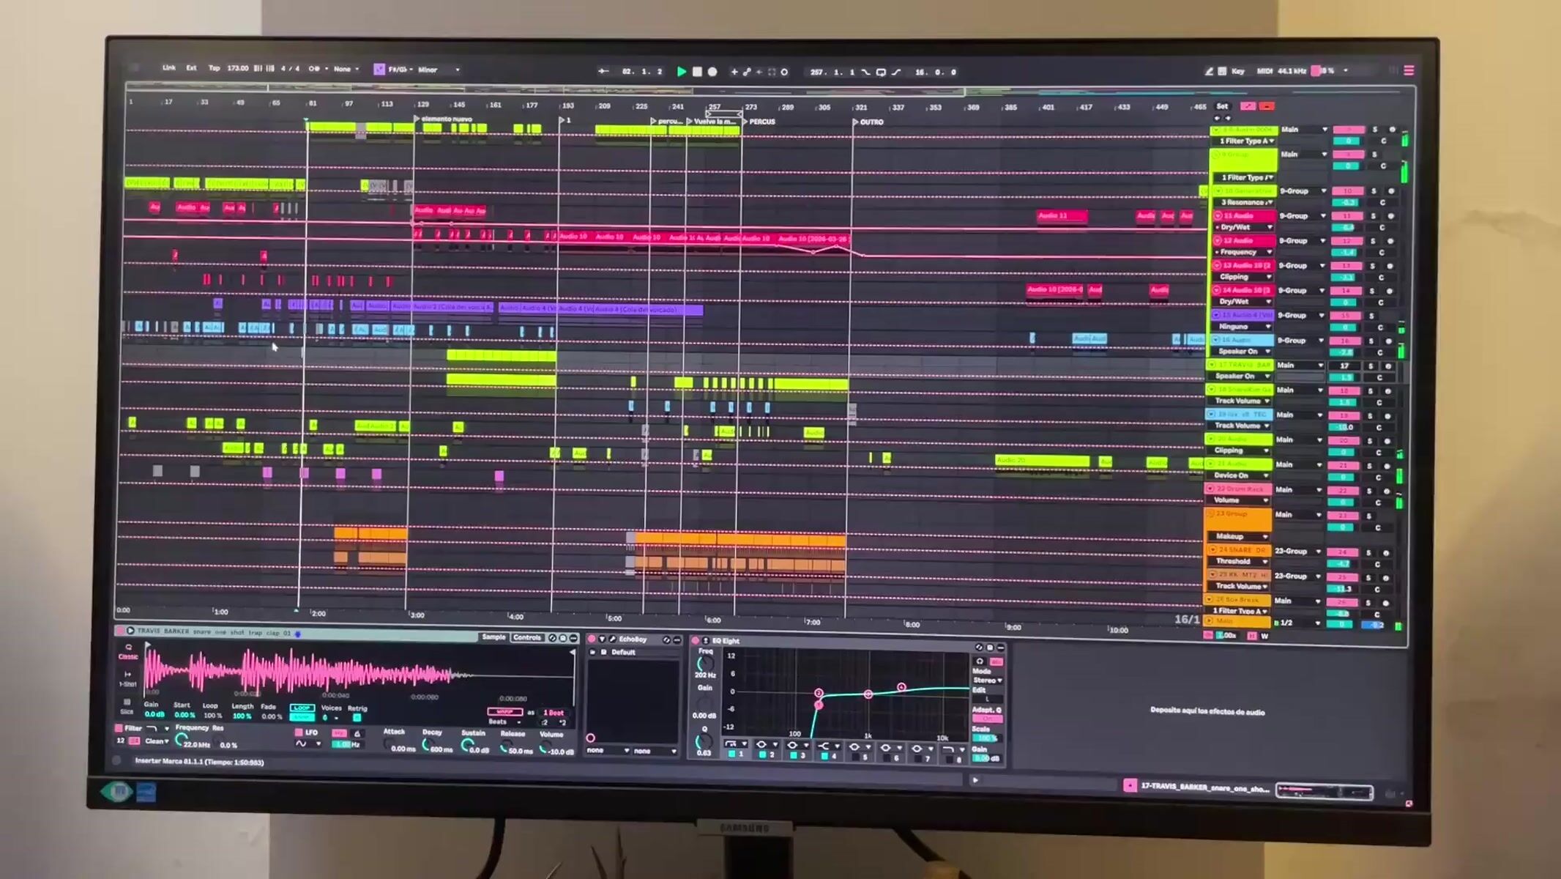Enable the pencil Draw Mode icon

click(x=1209, y=71)
